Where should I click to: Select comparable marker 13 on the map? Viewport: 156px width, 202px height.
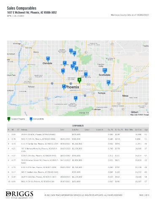(x=71, y=51)
